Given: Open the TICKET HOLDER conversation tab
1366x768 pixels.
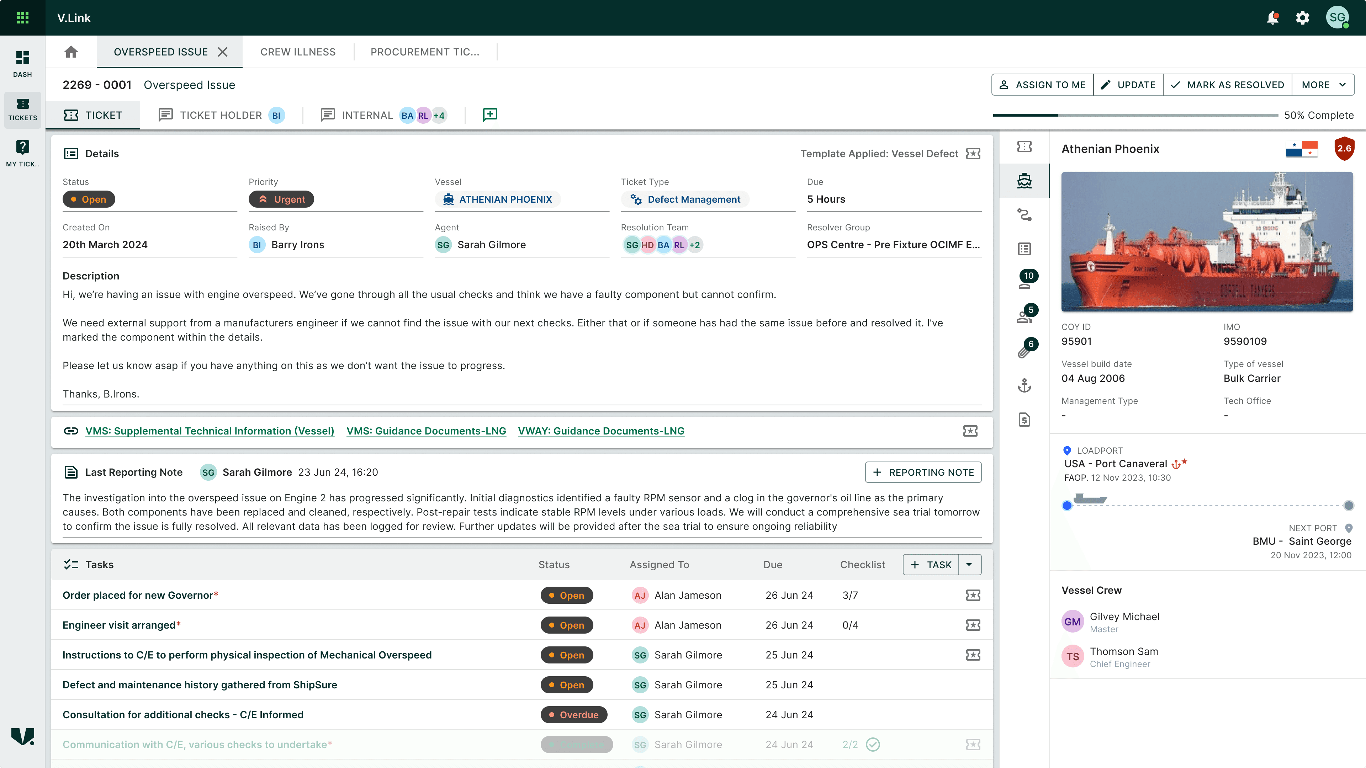Looking at the screenshot, I should 221,115.
